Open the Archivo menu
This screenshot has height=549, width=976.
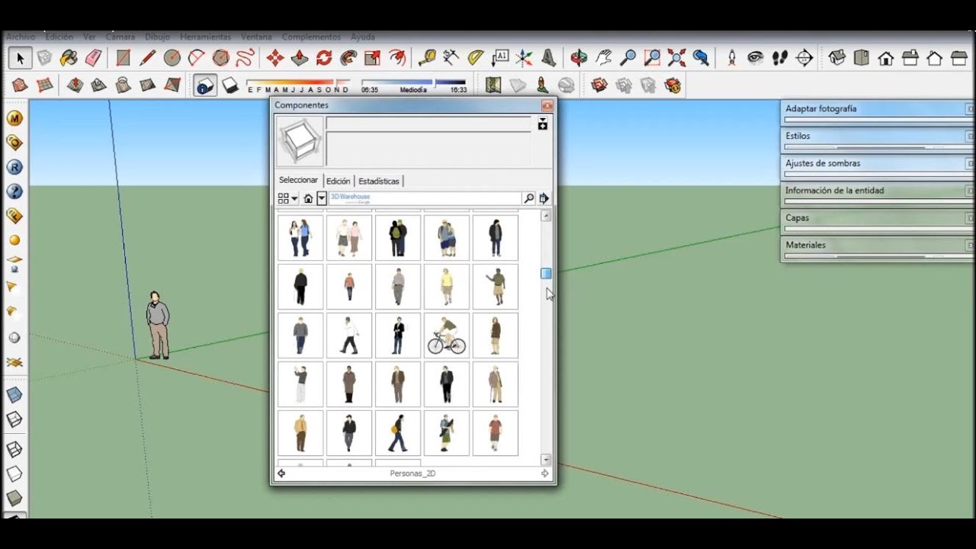21,37
